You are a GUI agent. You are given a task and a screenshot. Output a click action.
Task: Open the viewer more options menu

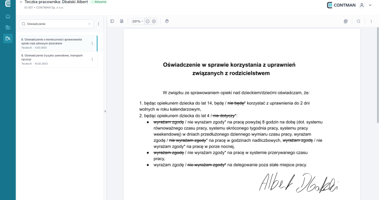point(372,21)
